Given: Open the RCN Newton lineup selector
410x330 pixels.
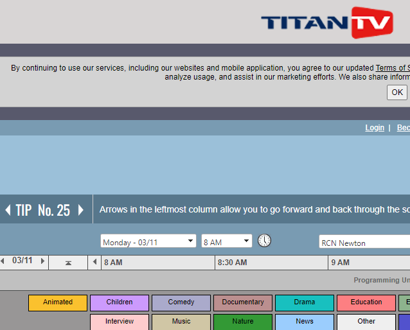Looking at the screenshot, I should [364, 241].
